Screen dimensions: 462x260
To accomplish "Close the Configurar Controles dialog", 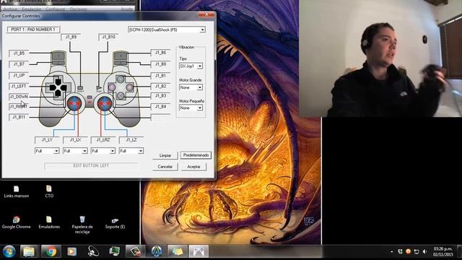I will click(x=206, y=14).
